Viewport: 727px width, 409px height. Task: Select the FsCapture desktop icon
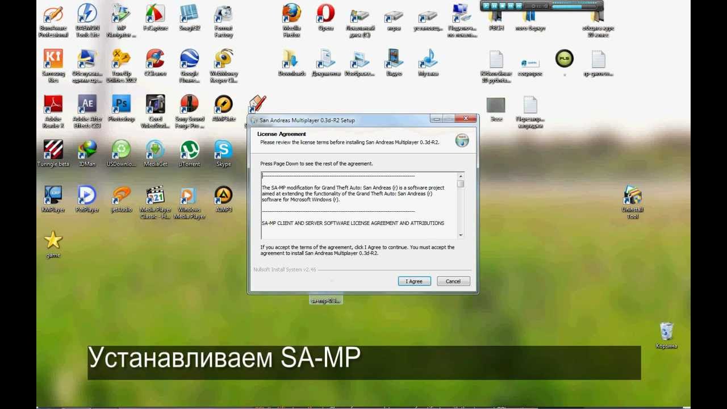pyautogui.click(x=155, y=17)
